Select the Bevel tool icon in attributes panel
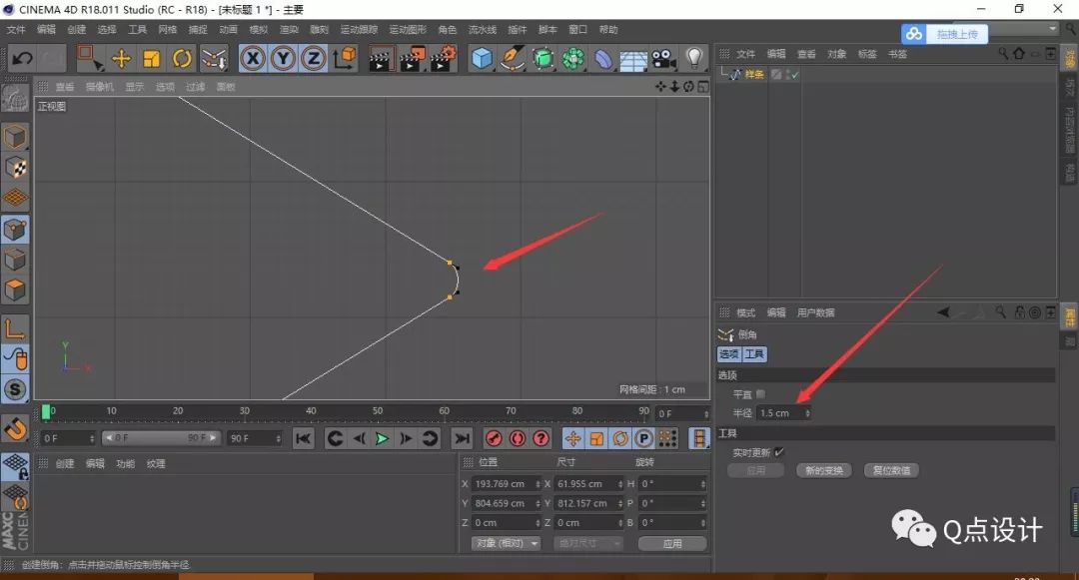Image resolution: width=1079 pixels, height=580 pixels. tap(726, 333)
